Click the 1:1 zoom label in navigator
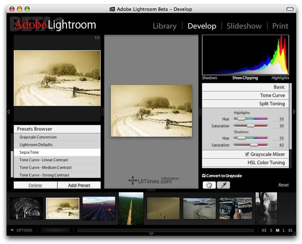The width and height of the screenshot is (302, 244). tap(97, 38)
